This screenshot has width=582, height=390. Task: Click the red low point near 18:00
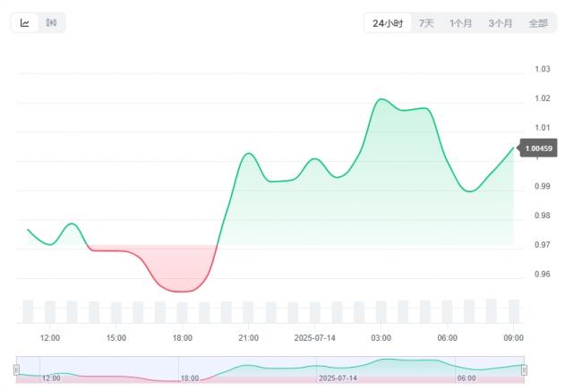click(x=182, y=292)
